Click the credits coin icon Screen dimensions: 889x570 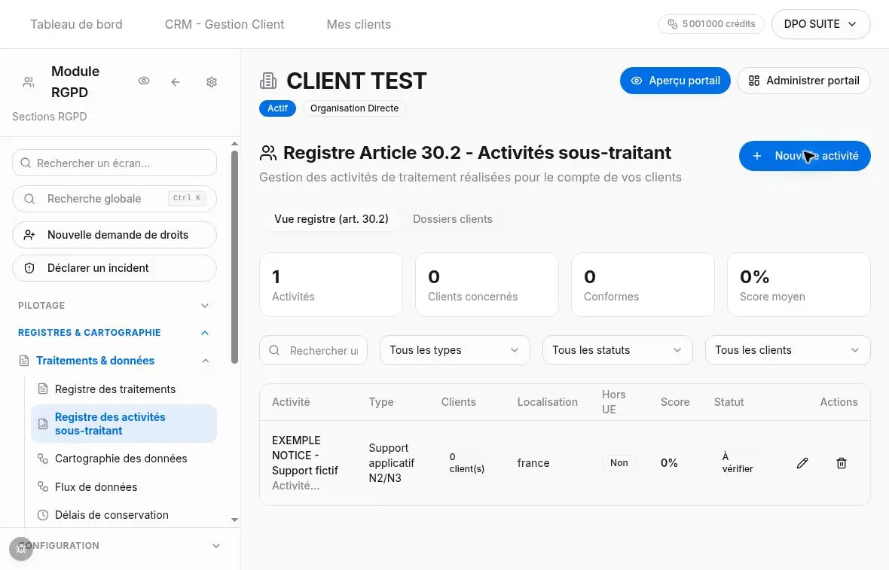click(x=673, y=24)
